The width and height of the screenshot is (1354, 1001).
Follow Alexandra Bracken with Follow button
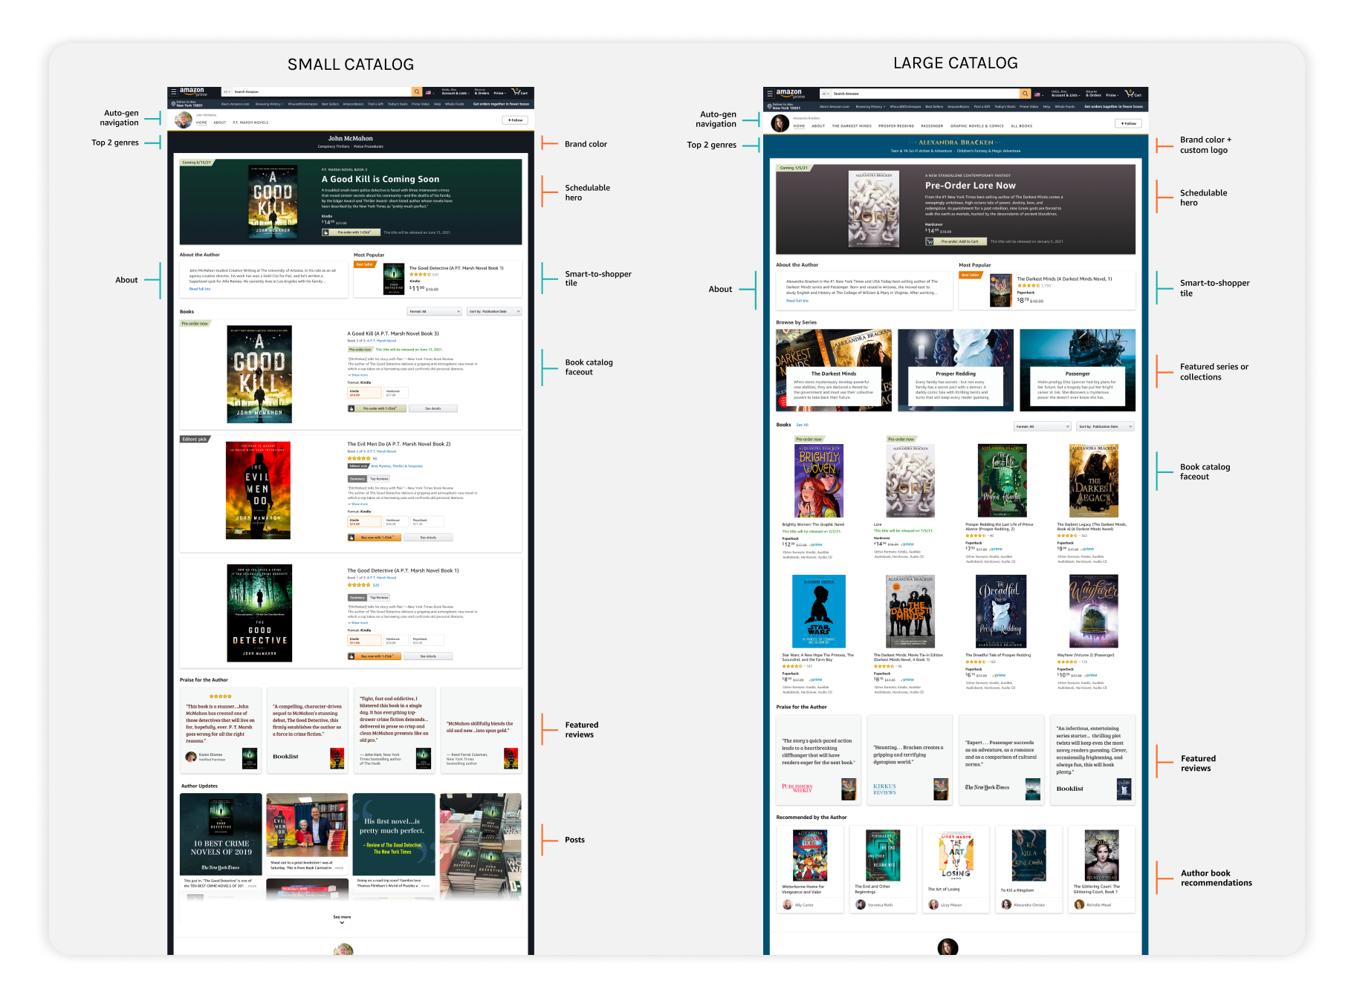(x=1128, y=123)
